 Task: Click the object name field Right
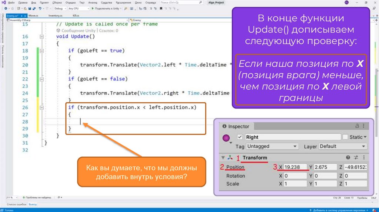(293, 137)
